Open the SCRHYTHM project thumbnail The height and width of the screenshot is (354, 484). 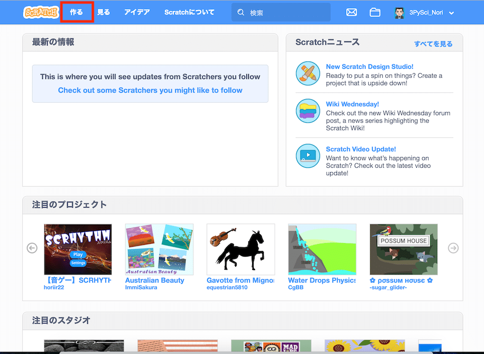point(78,249)
